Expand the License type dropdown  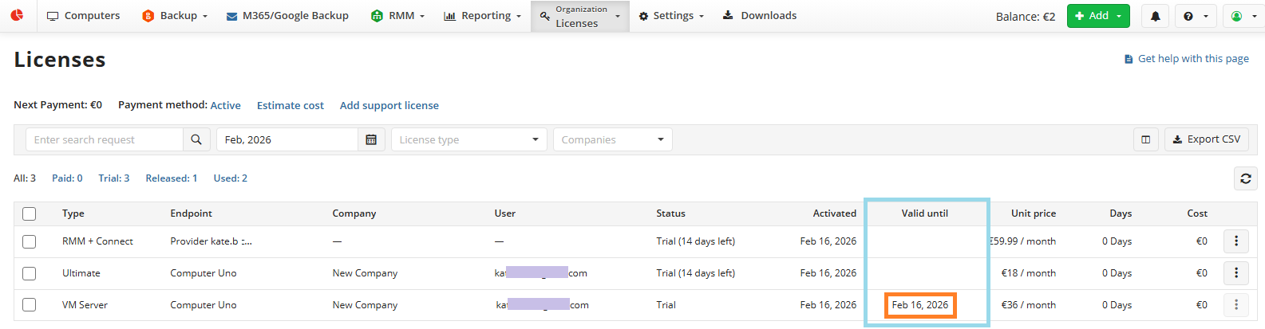468,139
